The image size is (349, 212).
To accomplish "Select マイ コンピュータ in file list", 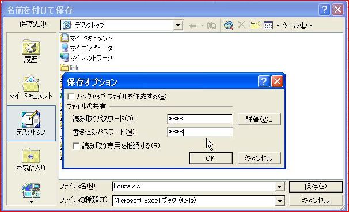I will click(86, 48).
